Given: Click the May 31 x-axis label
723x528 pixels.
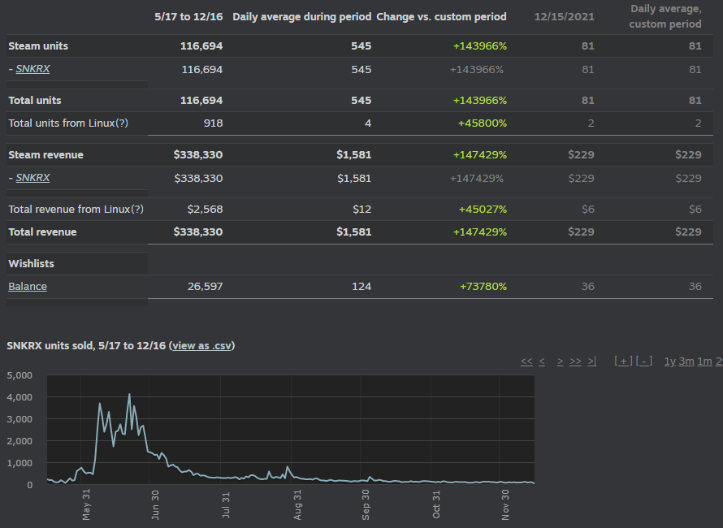Looking at the screenshot, I should tap(86, 505).
